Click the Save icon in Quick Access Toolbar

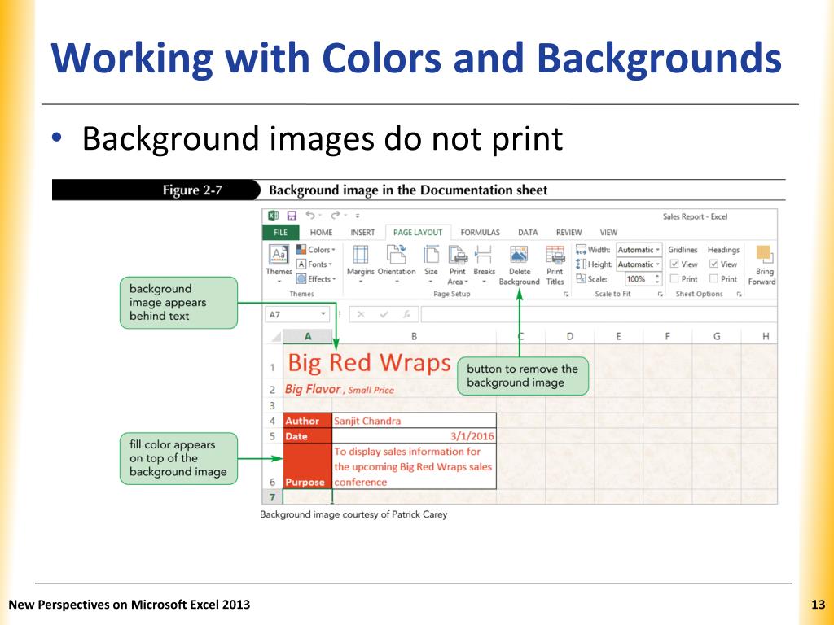click(x=292, y=215)
